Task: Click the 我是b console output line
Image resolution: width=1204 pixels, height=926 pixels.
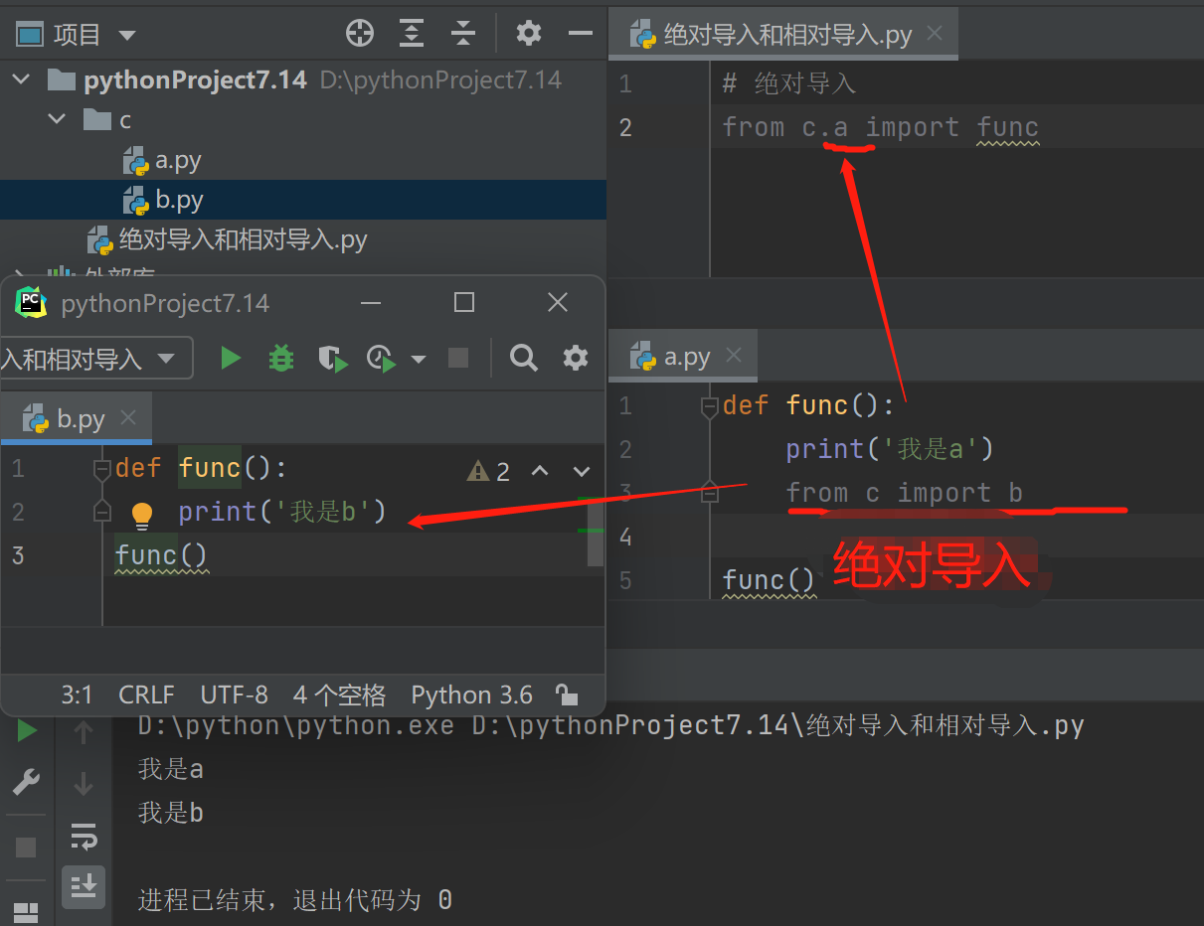Action: 171,813
